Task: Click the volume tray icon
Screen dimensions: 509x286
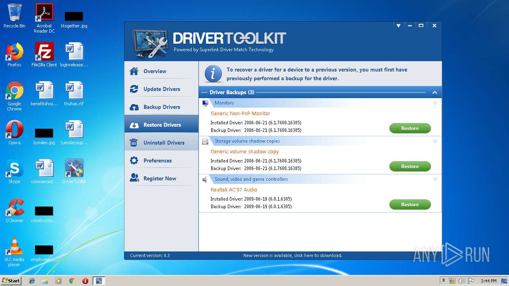Action: tap(462, 281)
